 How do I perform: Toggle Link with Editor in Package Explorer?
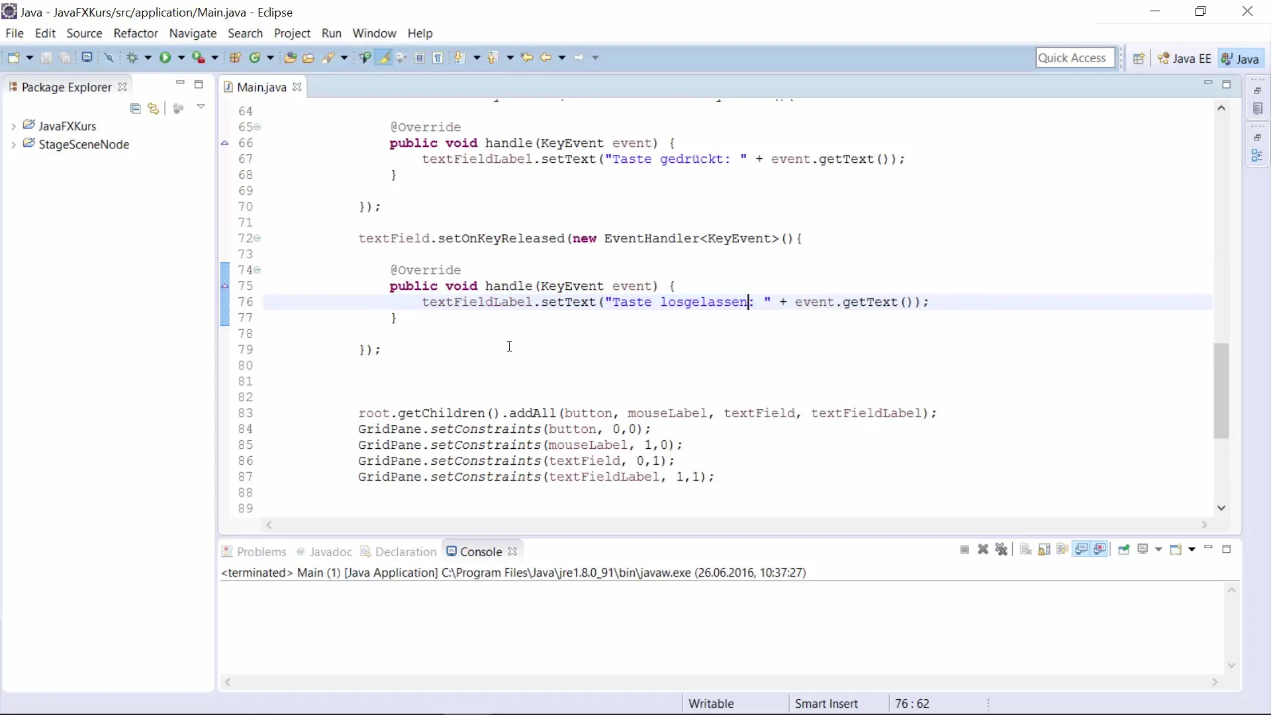(154, 109)
